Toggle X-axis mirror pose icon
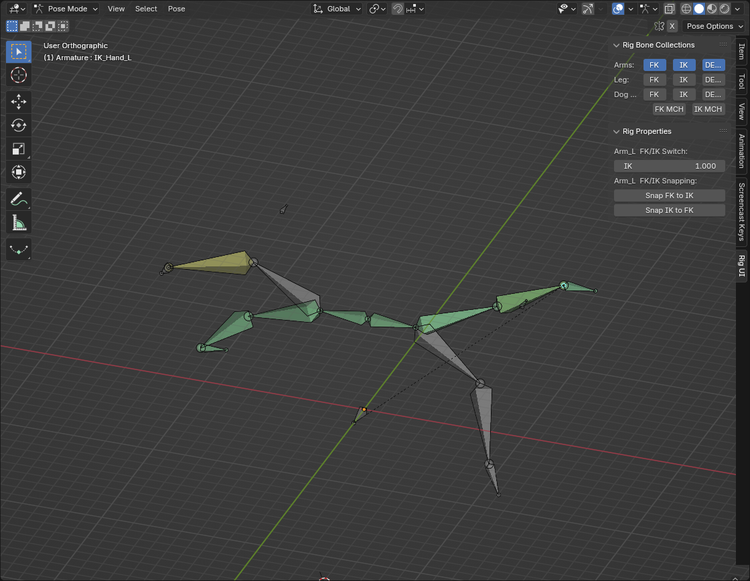 coord(660,26)
